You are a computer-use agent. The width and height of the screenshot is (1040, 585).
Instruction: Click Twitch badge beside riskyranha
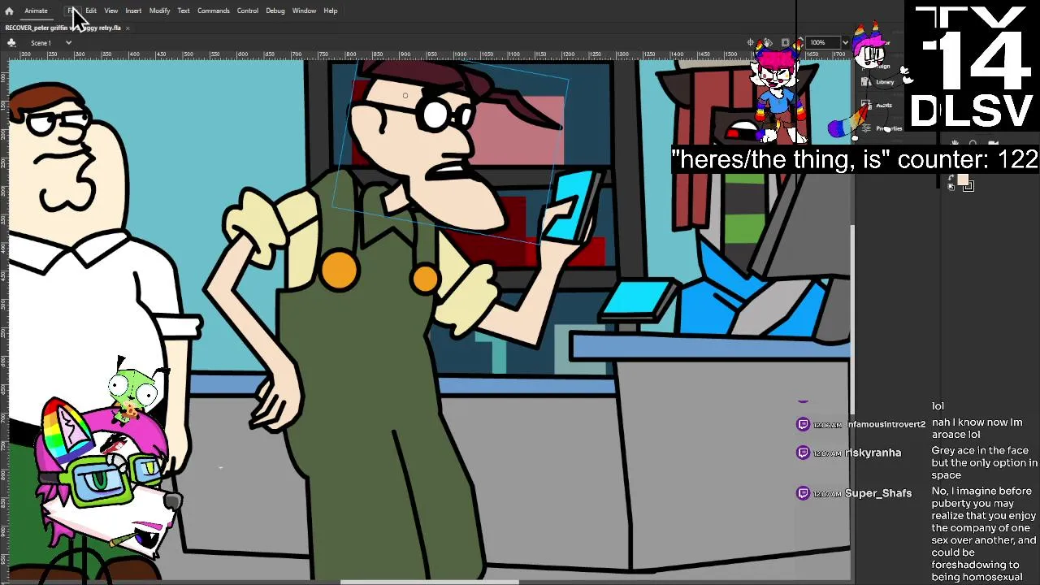803,453
